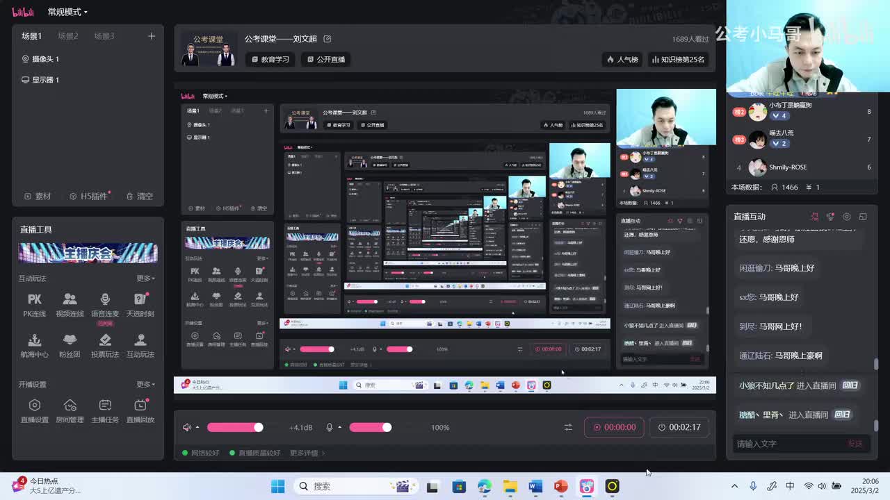This screenshot has height=500, width=890.
Task: Click the 直播互动 chat scrollbar
Action: (876, 364)
